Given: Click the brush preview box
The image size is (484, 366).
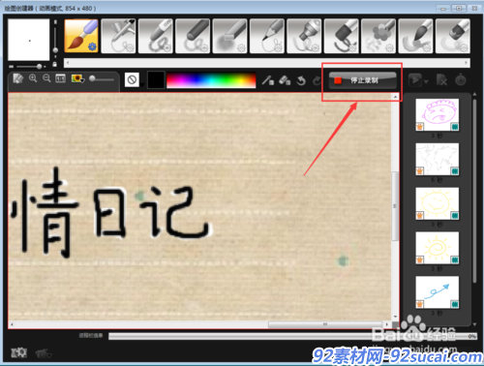Looking at the screenshot, I should tap(29, 40).
